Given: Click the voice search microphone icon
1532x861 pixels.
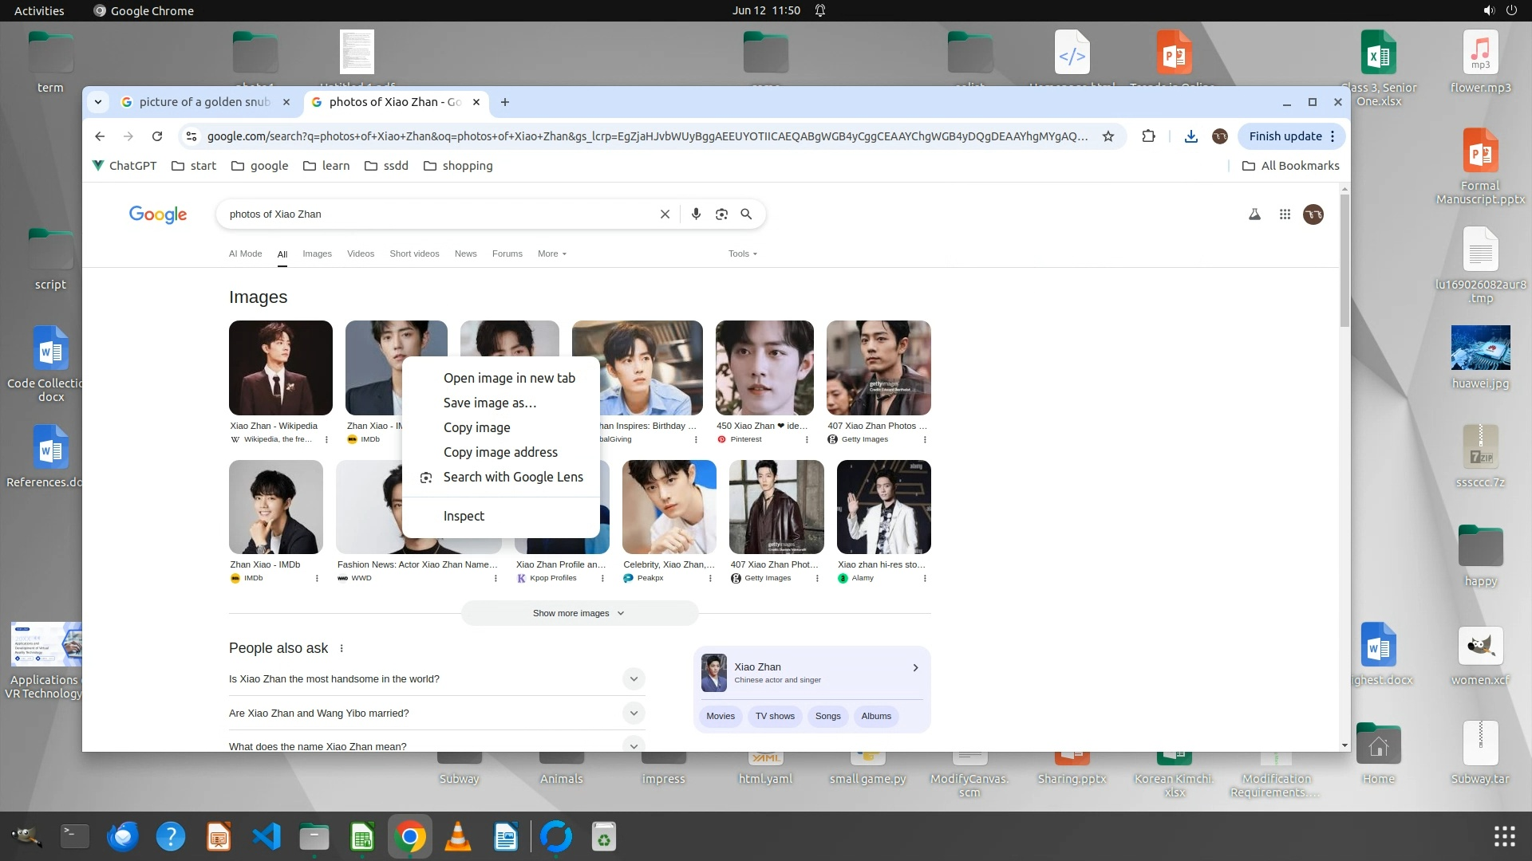Looking at the screenshot, I should point(696,214).
